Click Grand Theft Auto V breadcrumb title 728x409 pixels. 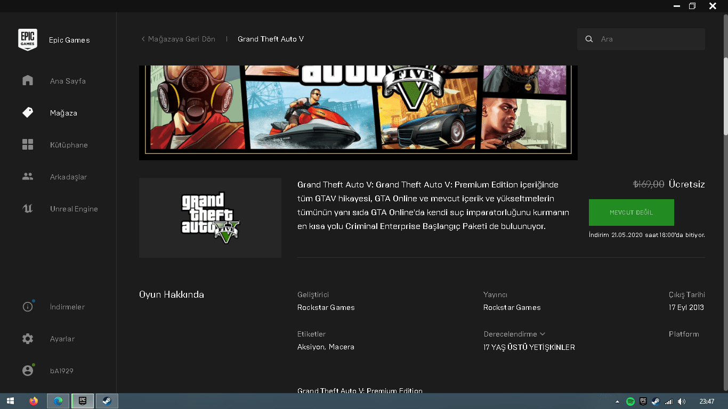point(271,39)
